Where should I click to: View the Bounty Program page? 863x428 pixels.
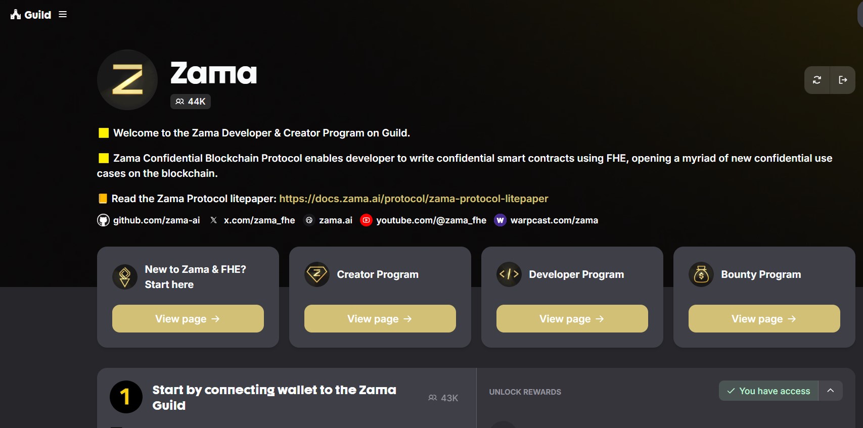coord(764,319)
